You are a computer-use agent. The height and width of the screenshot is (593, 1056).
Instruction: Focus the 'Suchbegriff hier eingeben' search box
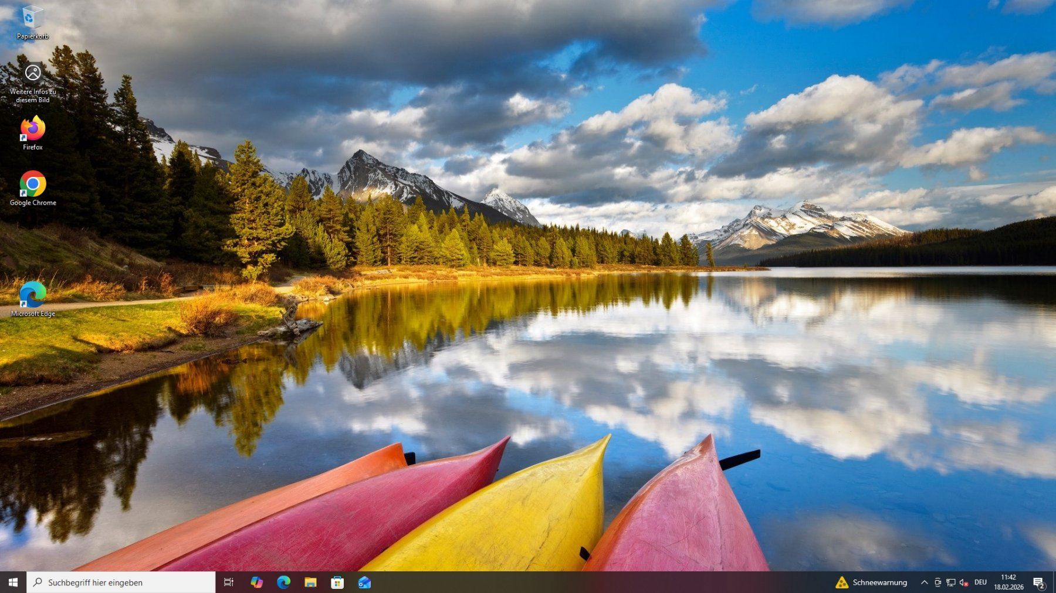tap(121, 582)
